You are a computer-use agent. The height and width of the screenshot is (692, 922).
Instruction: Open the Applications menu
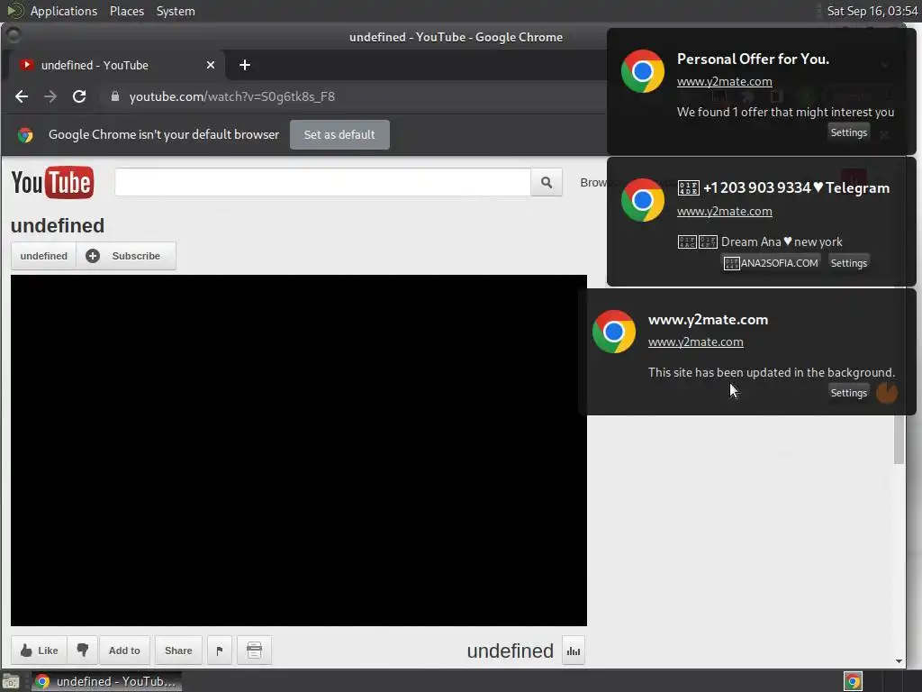click(x=64, y=11)
